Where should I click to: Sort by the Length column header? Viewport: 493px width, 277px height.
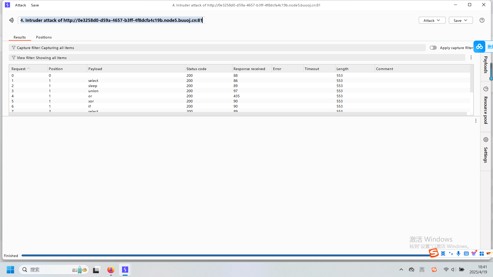click(355, 69)
